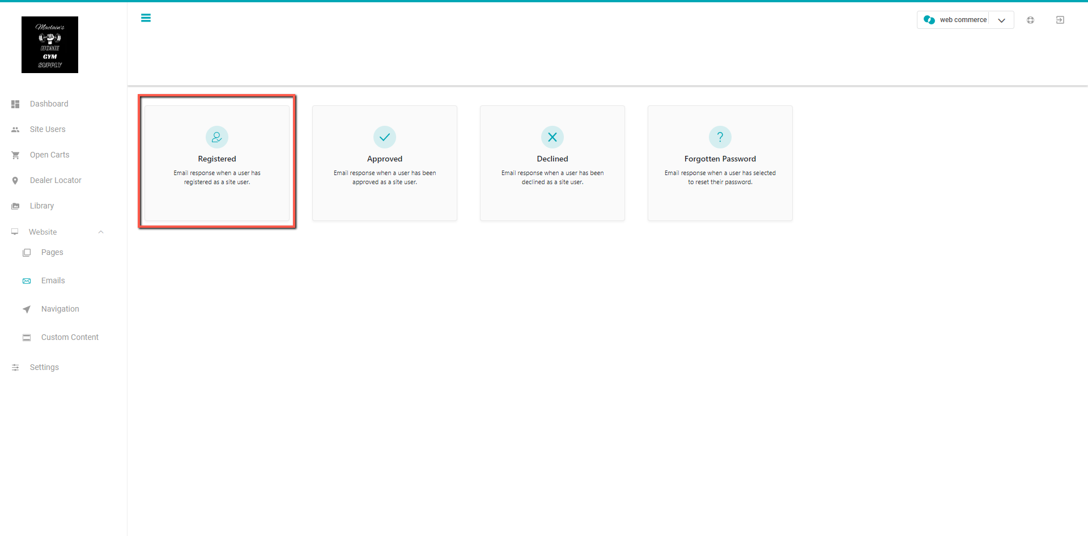Click the Website monitor icon
Screen dimensions: 1088x536
coord(15,232)
